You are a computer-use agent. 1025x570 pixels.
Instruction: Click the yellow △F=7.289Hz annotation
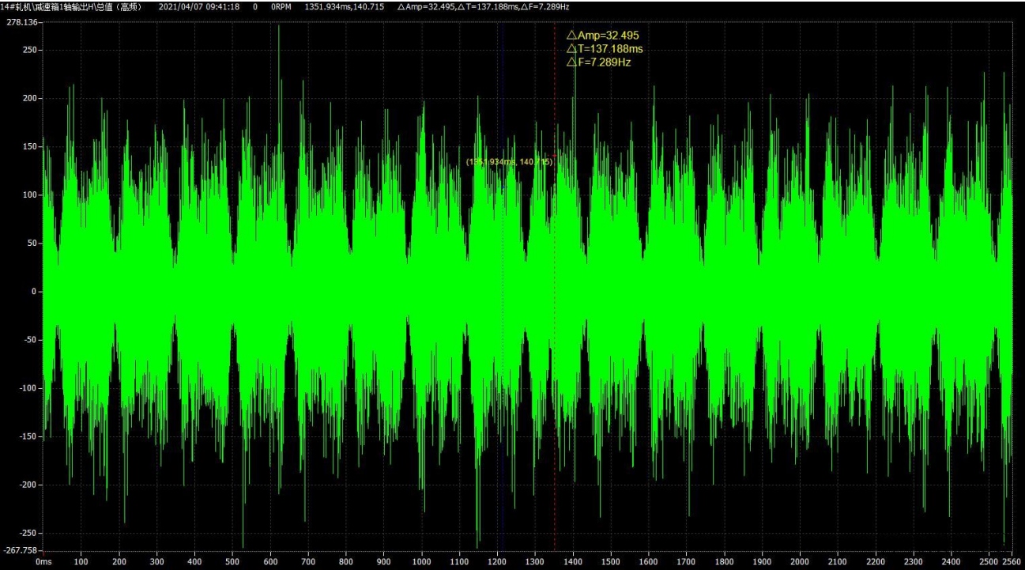[x=598, y=62]
